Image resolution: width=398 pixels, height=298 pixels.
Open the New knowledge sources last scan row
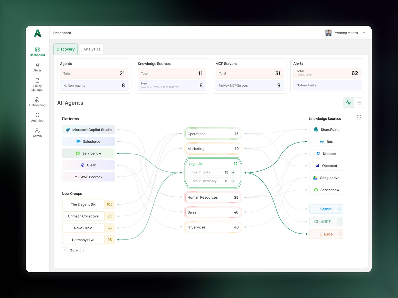point(172,86)
